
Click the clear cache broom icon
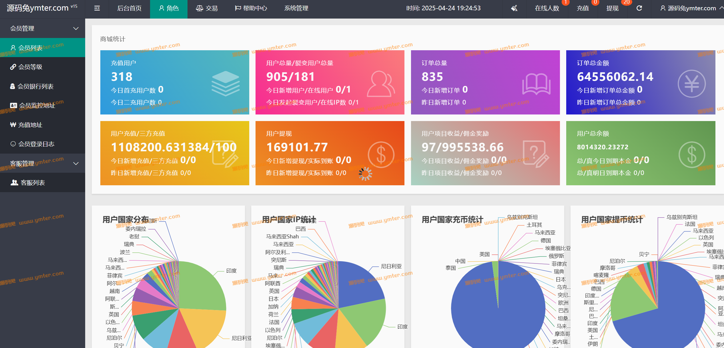[x=514, y=8]
